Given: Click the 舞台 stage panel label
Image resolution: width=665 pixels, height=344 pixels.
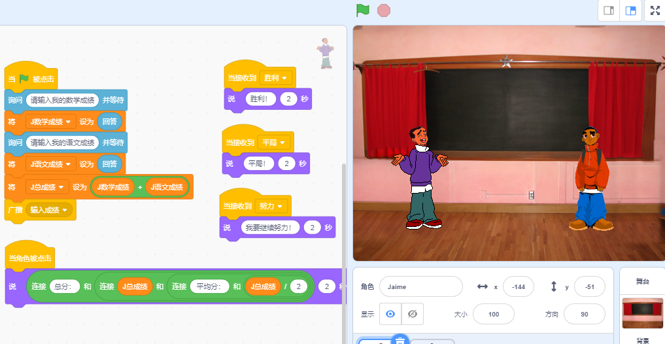Looking at the screenshot, I should (x=643, y=281).
